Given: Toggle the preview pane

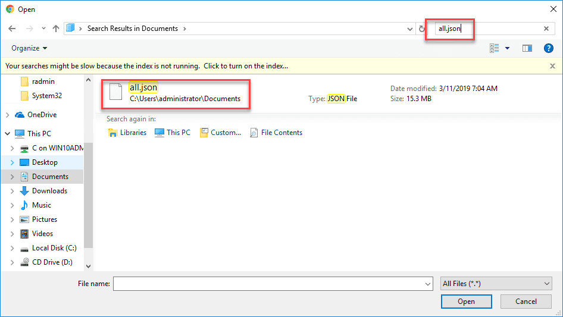Looking at the screenshot, I should click(x=527, y=48).
